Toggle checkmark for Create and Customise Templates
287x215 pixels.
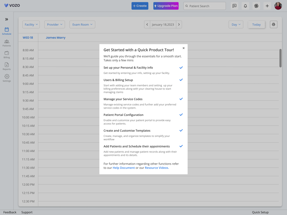point(181,130)
